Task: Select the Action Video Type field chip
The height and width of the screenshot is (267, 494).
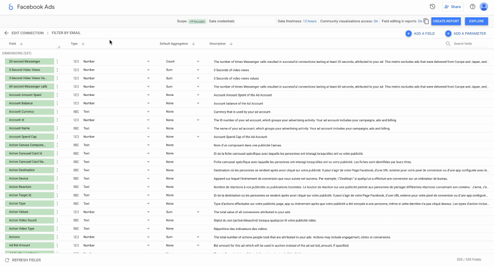Action: click(x=29, y=228)
